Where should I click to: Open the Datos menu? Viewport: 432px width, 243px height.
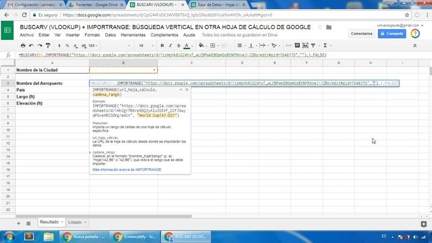(x=110, y=35)
